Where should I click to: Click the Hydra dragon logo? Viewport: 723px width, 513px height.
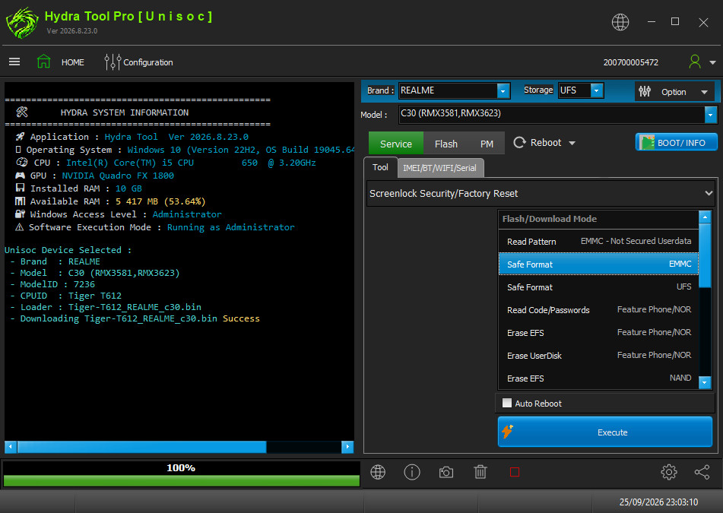pyautogui.click(x=22, y=23)
